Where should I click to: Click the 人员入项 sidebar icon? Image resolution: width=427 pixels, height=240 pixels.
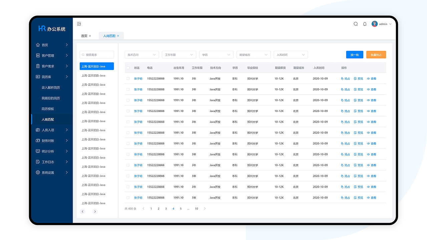pyautogui.click(x=38, y=130)
